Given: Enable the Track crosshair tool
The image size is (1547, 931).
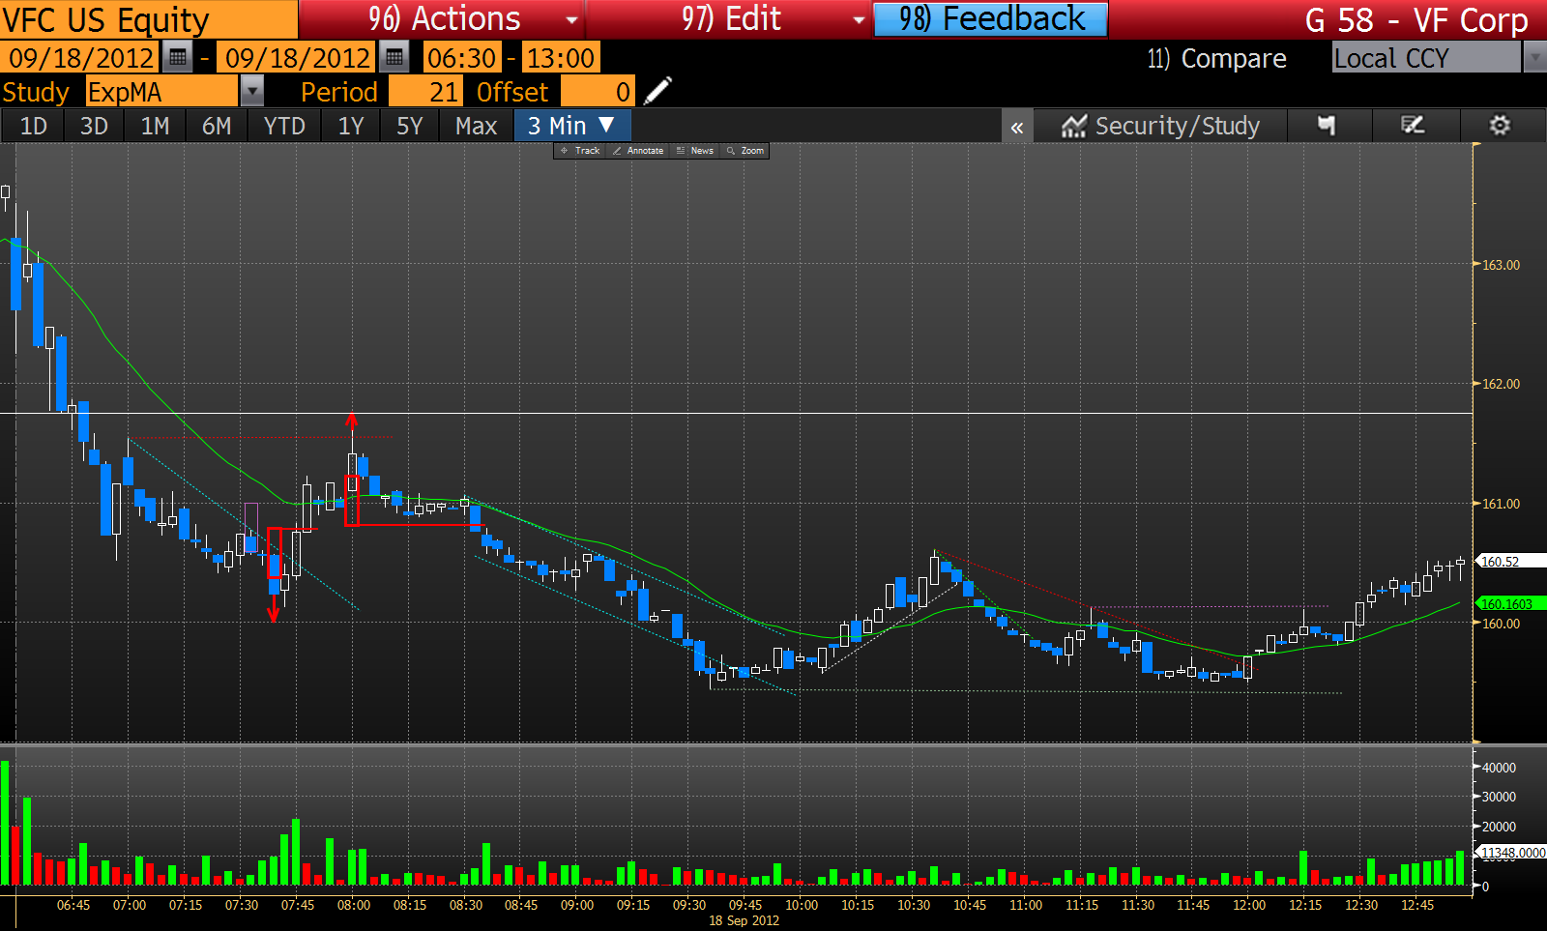Looking at the screenshot, I should tap(580, 151).
